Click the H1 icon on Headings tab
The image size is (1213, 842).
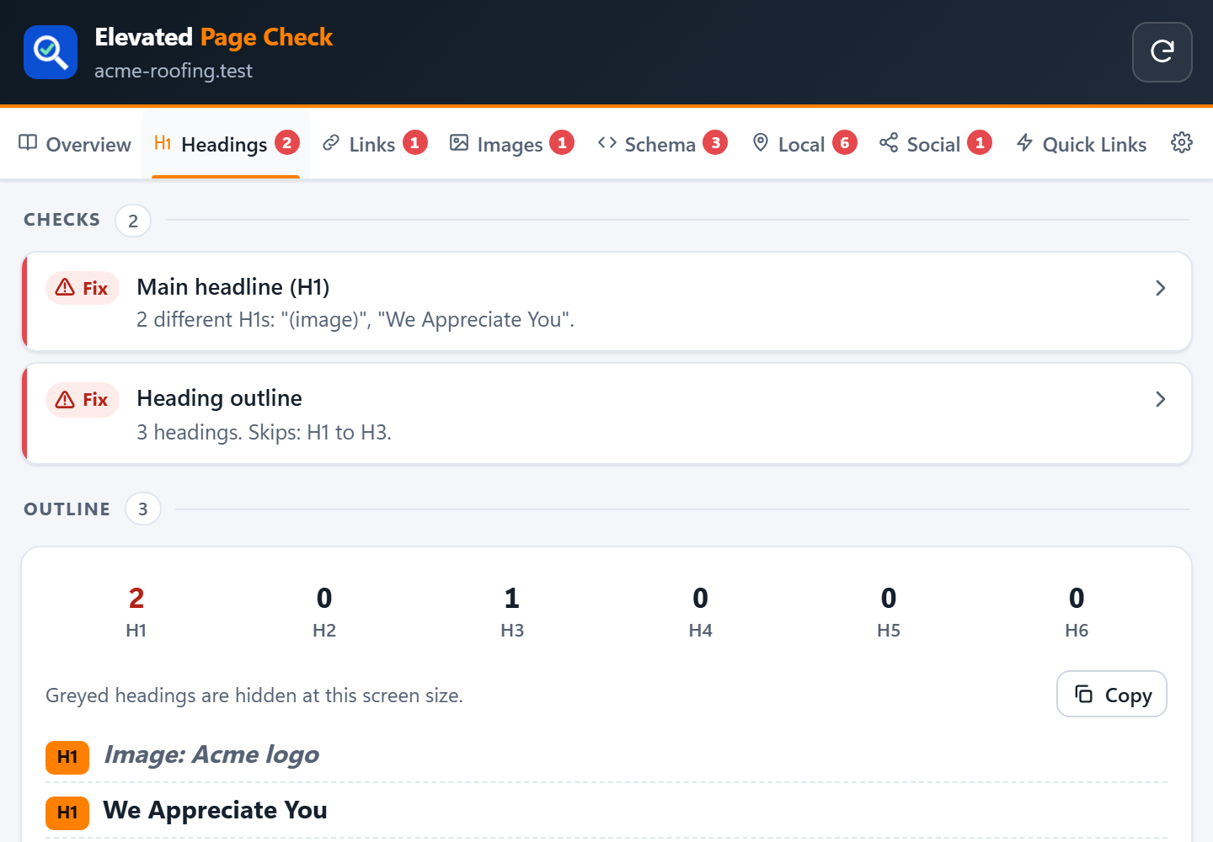[163, 143]
